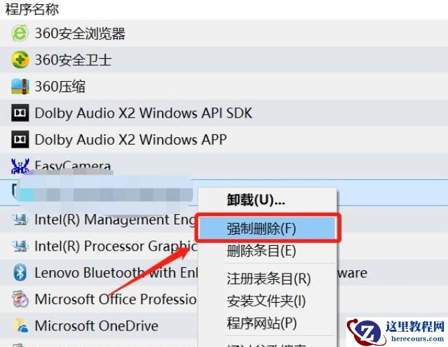The height and width of the screenshot is (347, 448).
Task: Click the 360压缩 archive icon
Action: coord(19,87)
